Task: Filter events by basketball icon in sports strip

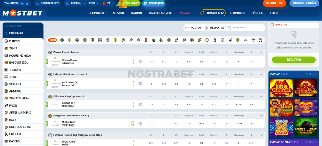Action: pyautogui.click(x=85, y=40)
